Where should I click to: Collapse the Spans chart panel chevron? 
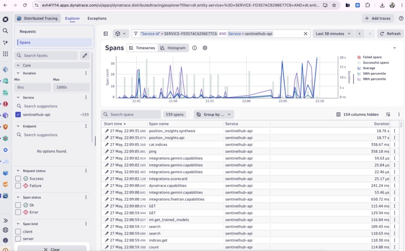point(394,48)
